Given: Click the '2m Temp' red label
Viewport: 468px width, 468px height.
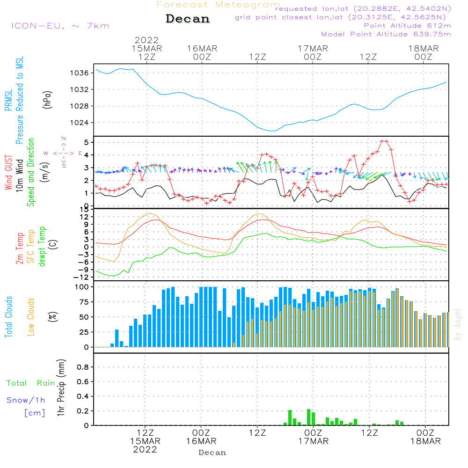Looking at the screenshot, I should [x=19, y=249].
